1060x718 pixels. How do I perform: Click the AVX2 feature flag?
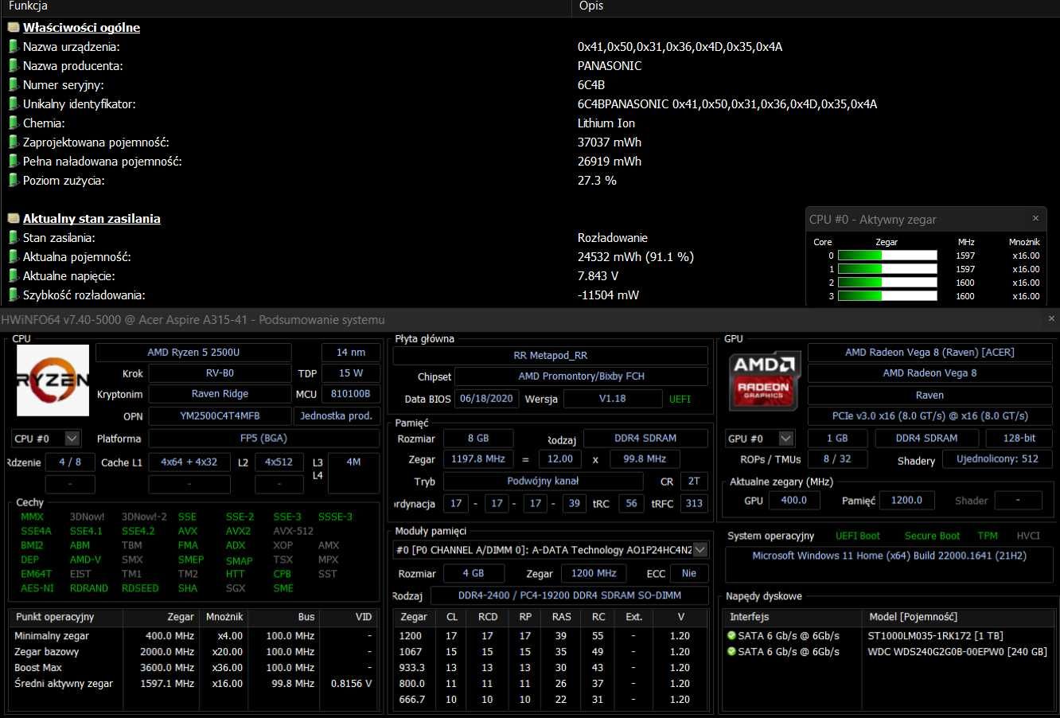pyautogui.click(x=238, y=531)
